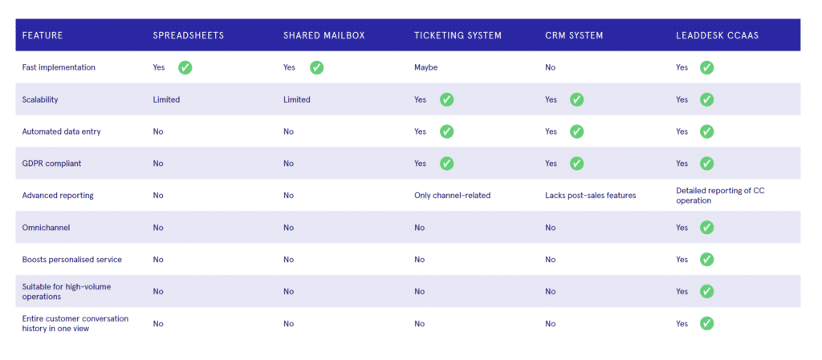
Task: Click CRM System Scalability green checkmark
Action: [x=576, y=99]
